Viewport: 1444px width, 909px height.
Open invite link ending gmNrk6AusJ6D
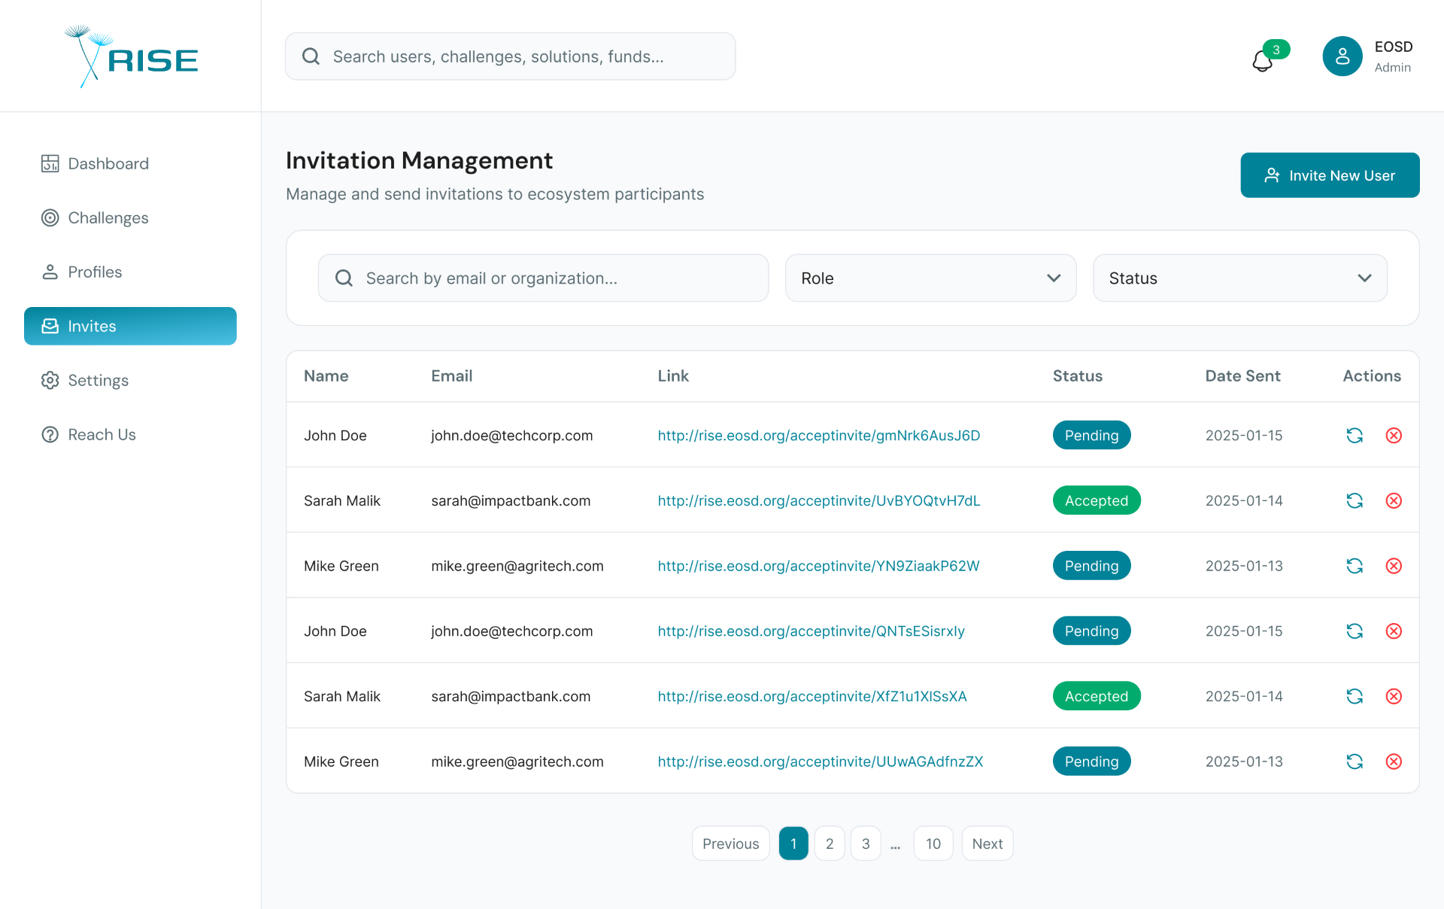pos(819,436)
